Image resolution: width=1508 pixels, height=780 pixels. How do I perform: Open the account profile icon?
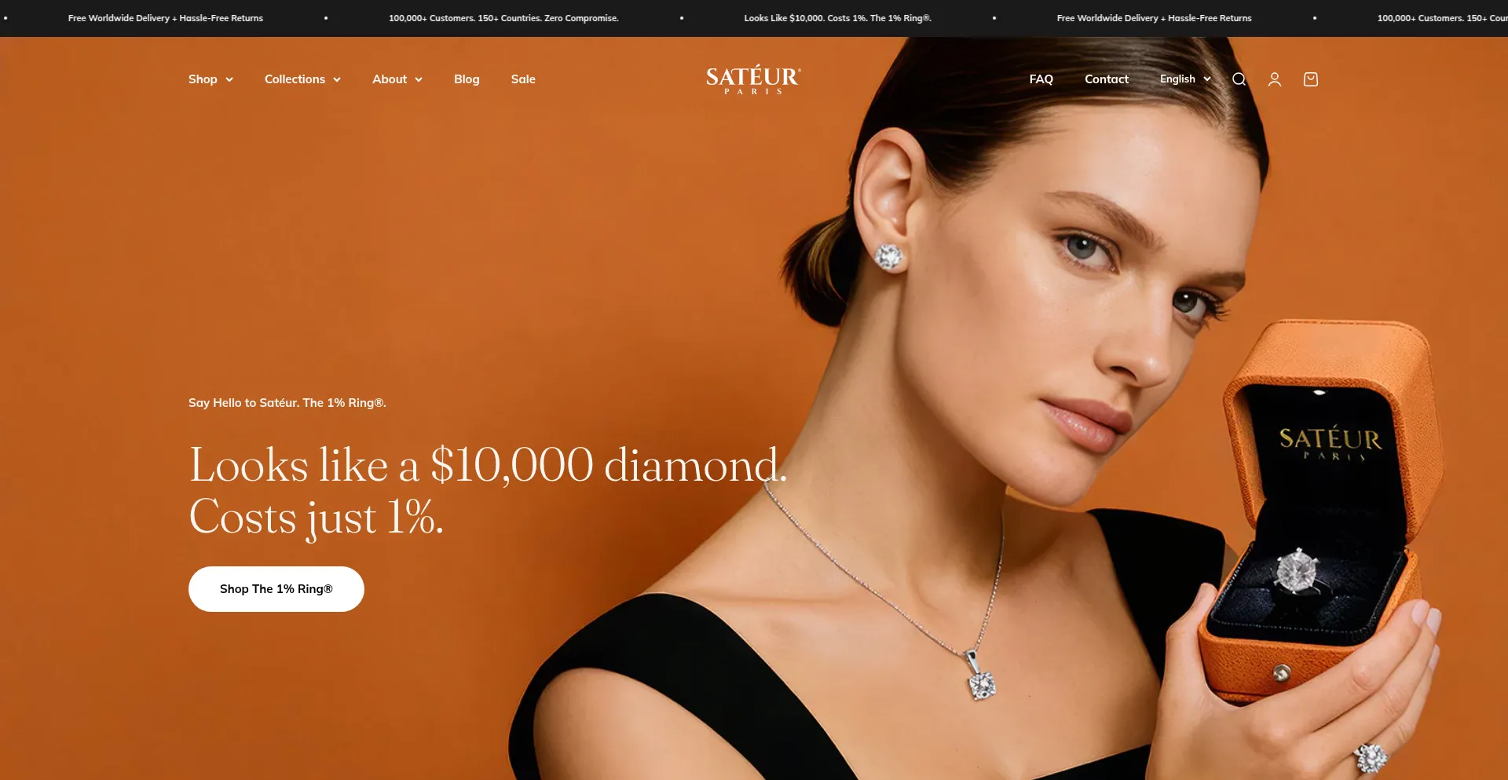1275,79
